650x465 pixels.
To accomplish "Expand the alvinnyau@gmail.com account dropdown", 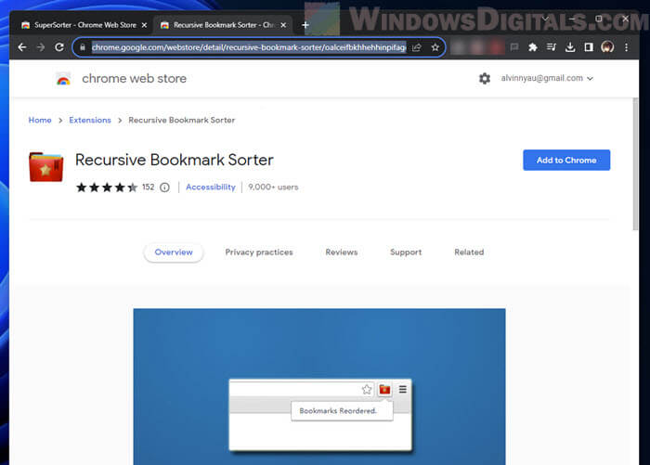I will tap(547, 78).
